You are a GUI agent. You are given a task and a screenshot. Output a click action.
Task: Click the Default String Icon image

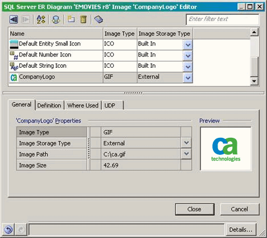pyautogui.click(x=14, y=67)
